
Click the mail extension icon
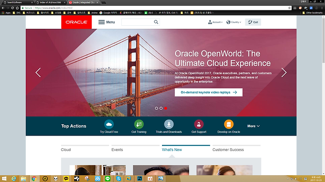click(x=295, y=8)
